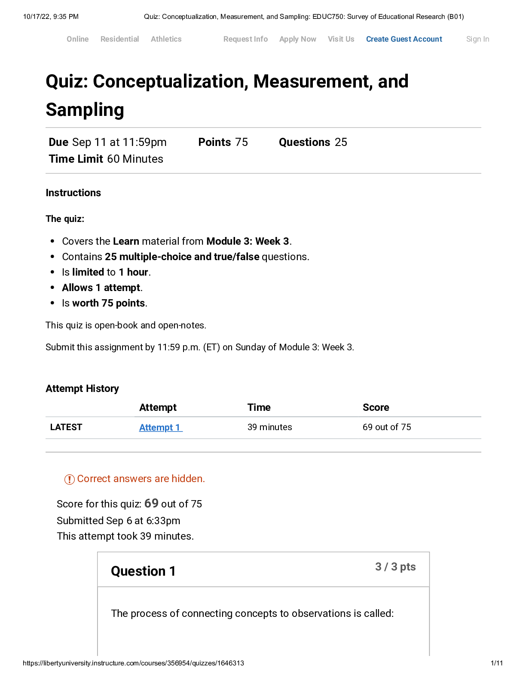Click the warning icon beside hidden answers notice
Screen dimensions: 526x680
tap(69, 479)
